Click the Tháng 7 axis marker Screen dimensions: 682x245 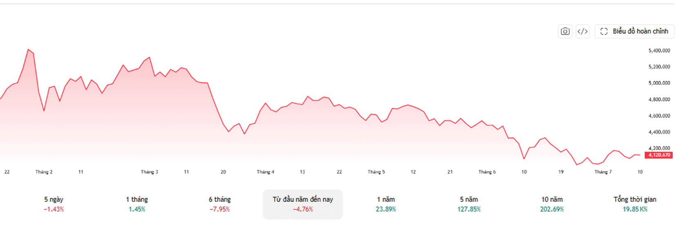[x=603, y=172]
